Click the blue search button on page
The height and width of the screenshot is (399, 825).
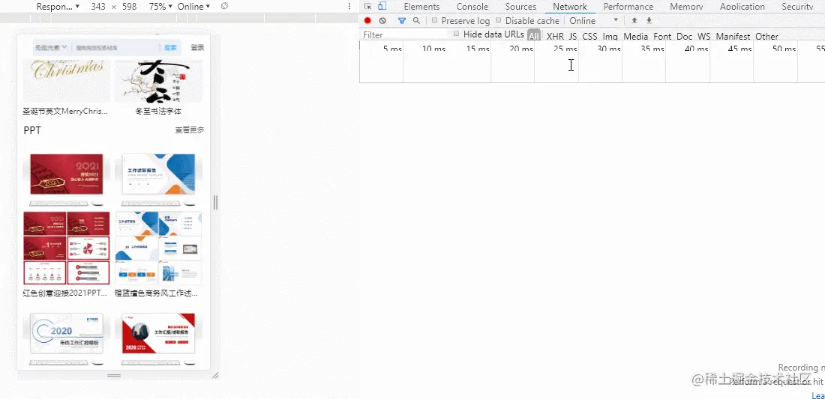[x=170, y=47]
